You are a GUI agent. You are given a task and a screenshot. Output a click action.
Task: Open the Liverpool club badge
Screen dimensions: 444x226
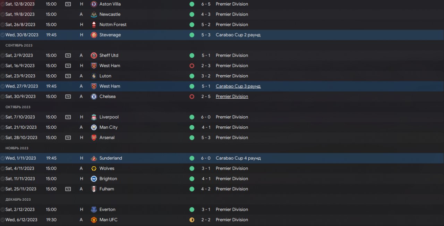94,117
